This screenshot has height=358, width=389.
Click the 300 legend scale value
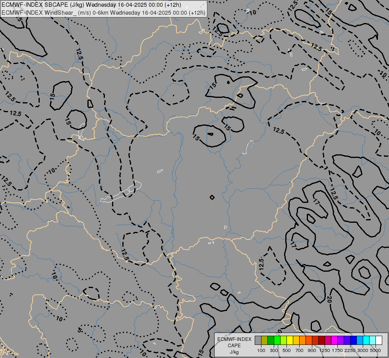(x=274, y=350)
